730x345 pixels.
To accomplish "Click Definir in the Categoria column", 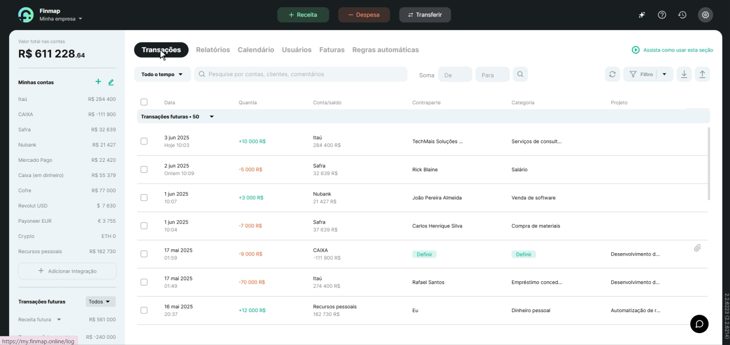I will pos(523,255).
